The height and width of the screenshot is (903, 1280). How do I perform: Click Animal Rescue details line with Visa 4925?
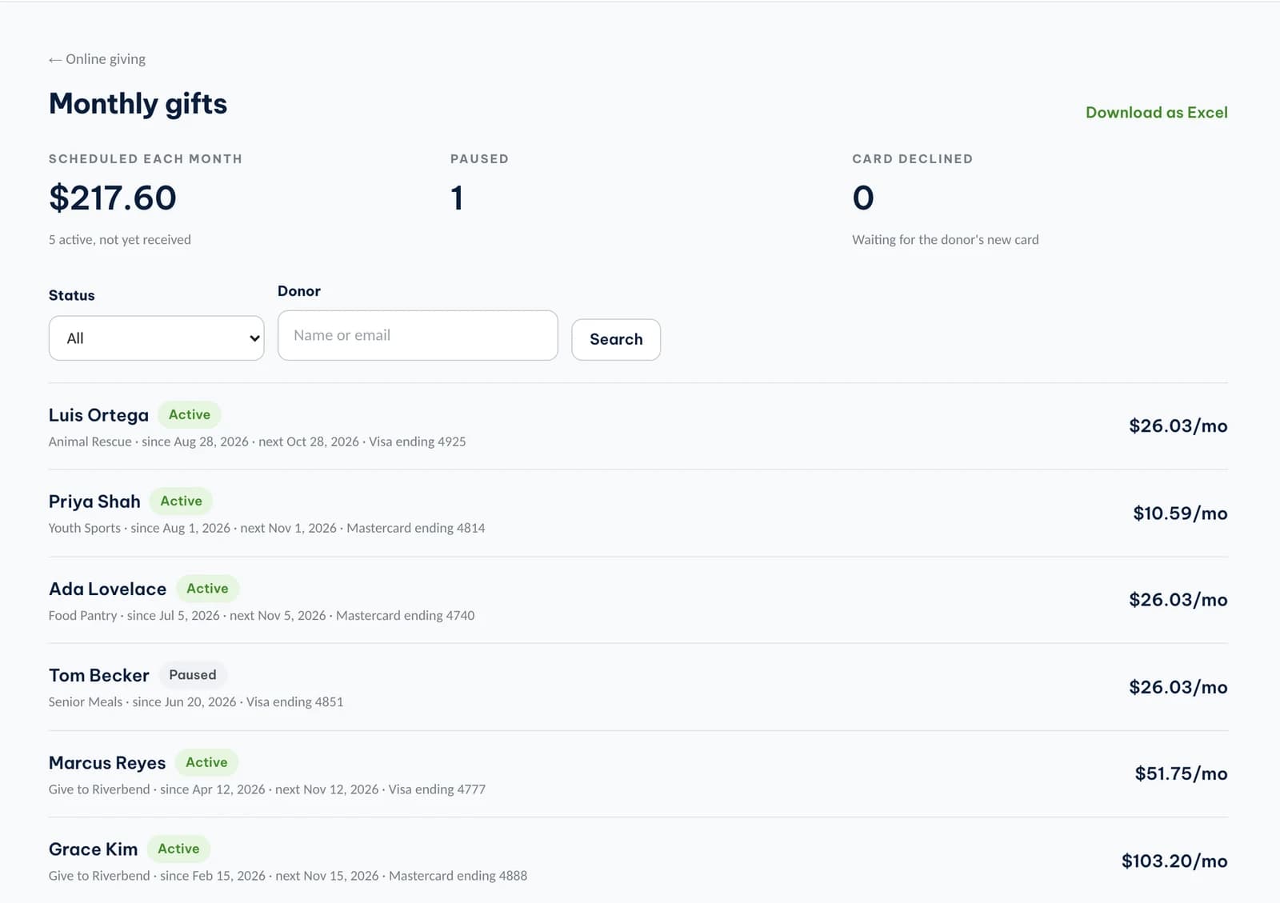pos(257,442)
